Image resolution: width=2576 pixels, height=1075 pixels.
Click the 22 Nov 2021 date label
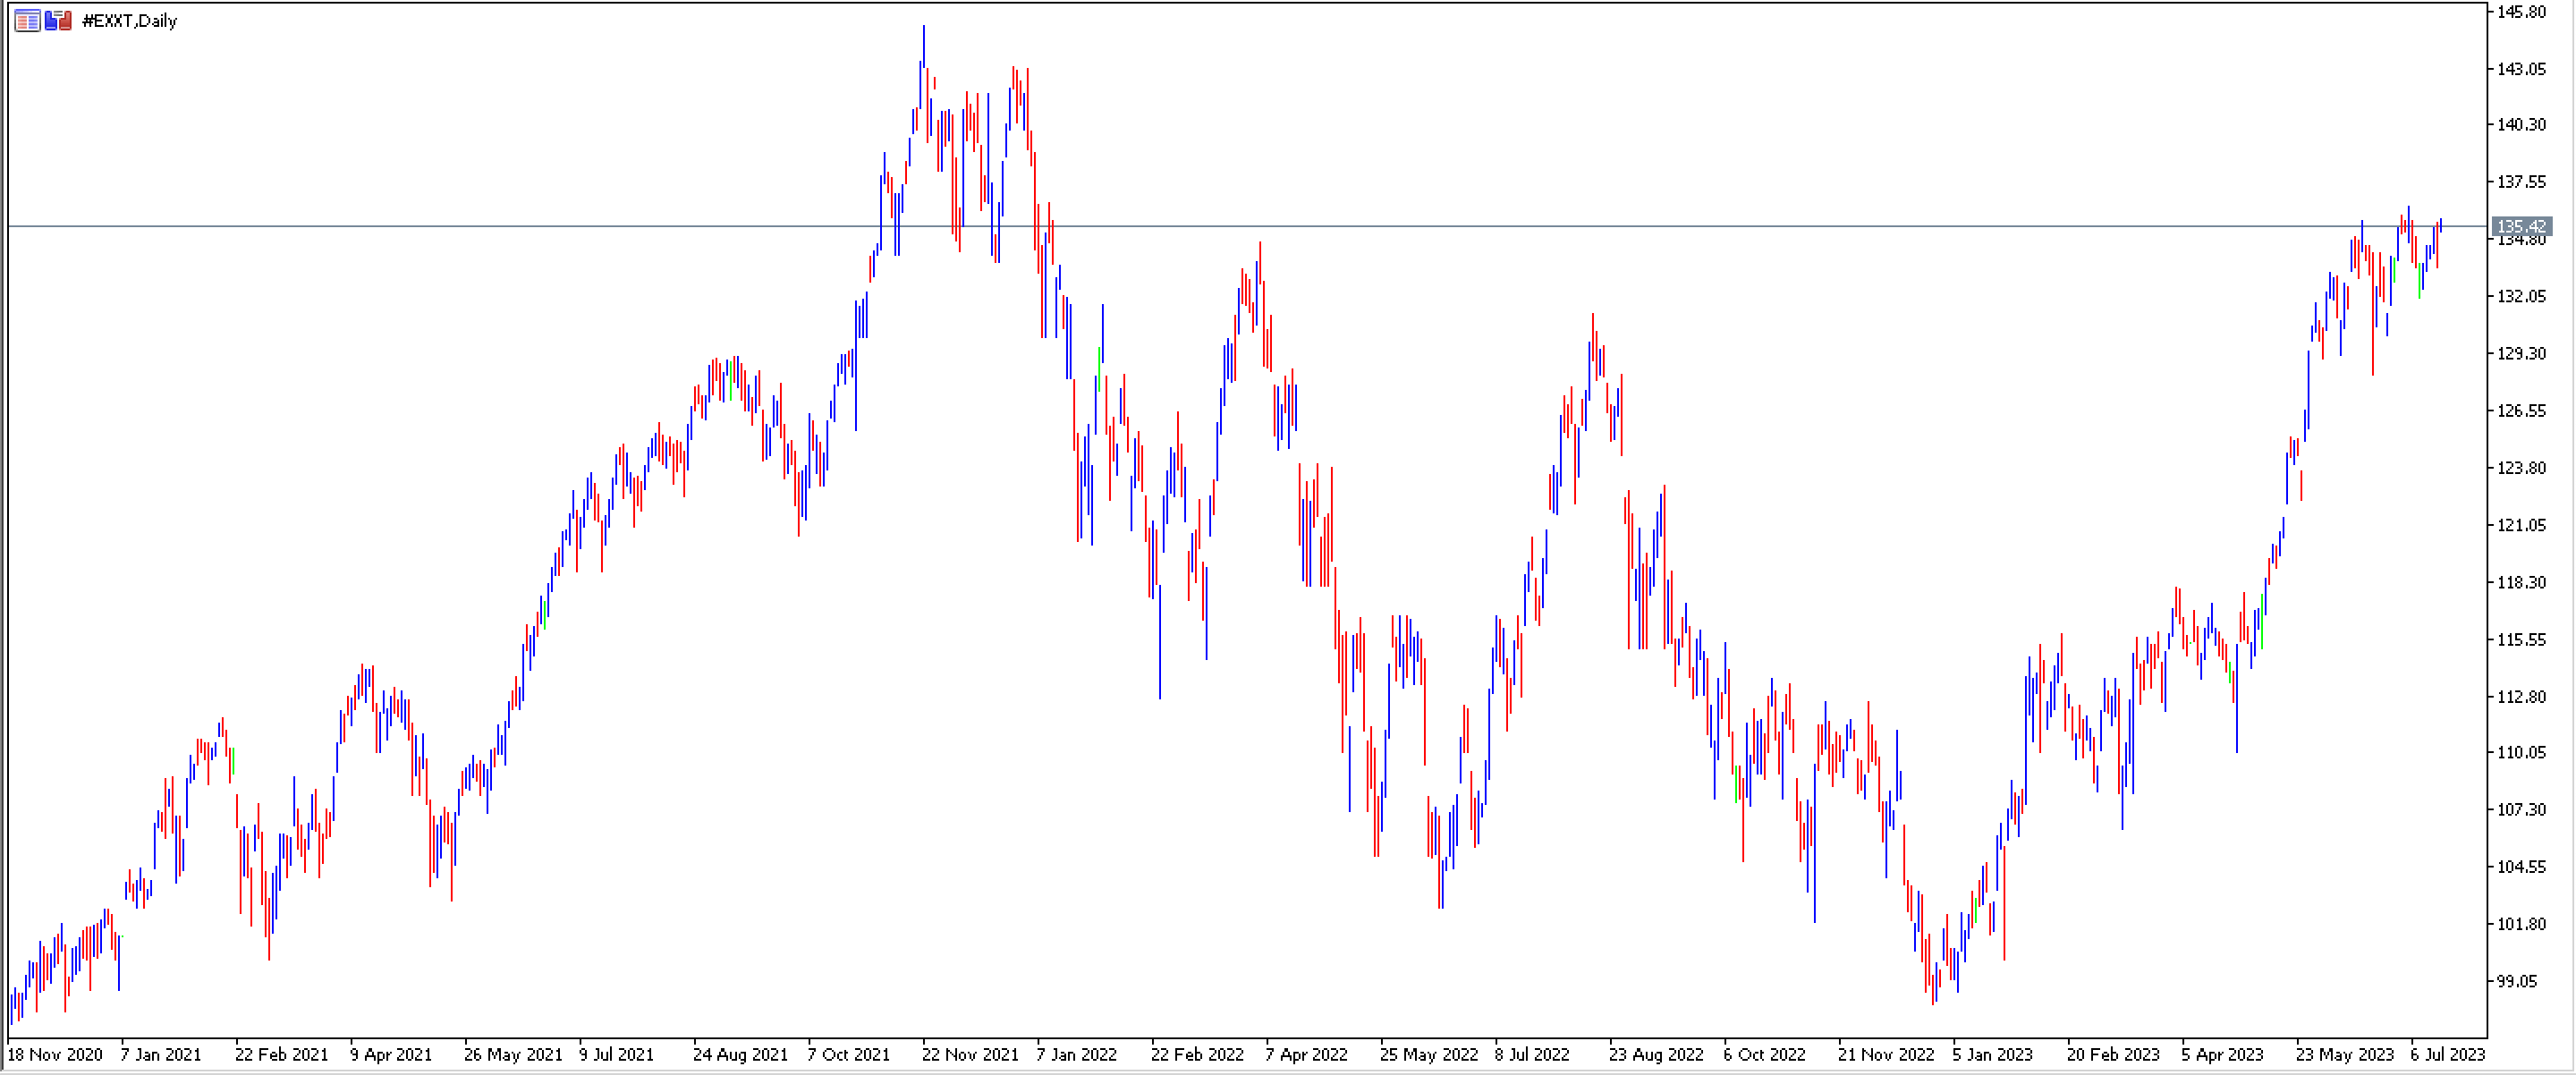pos(971,1055)
